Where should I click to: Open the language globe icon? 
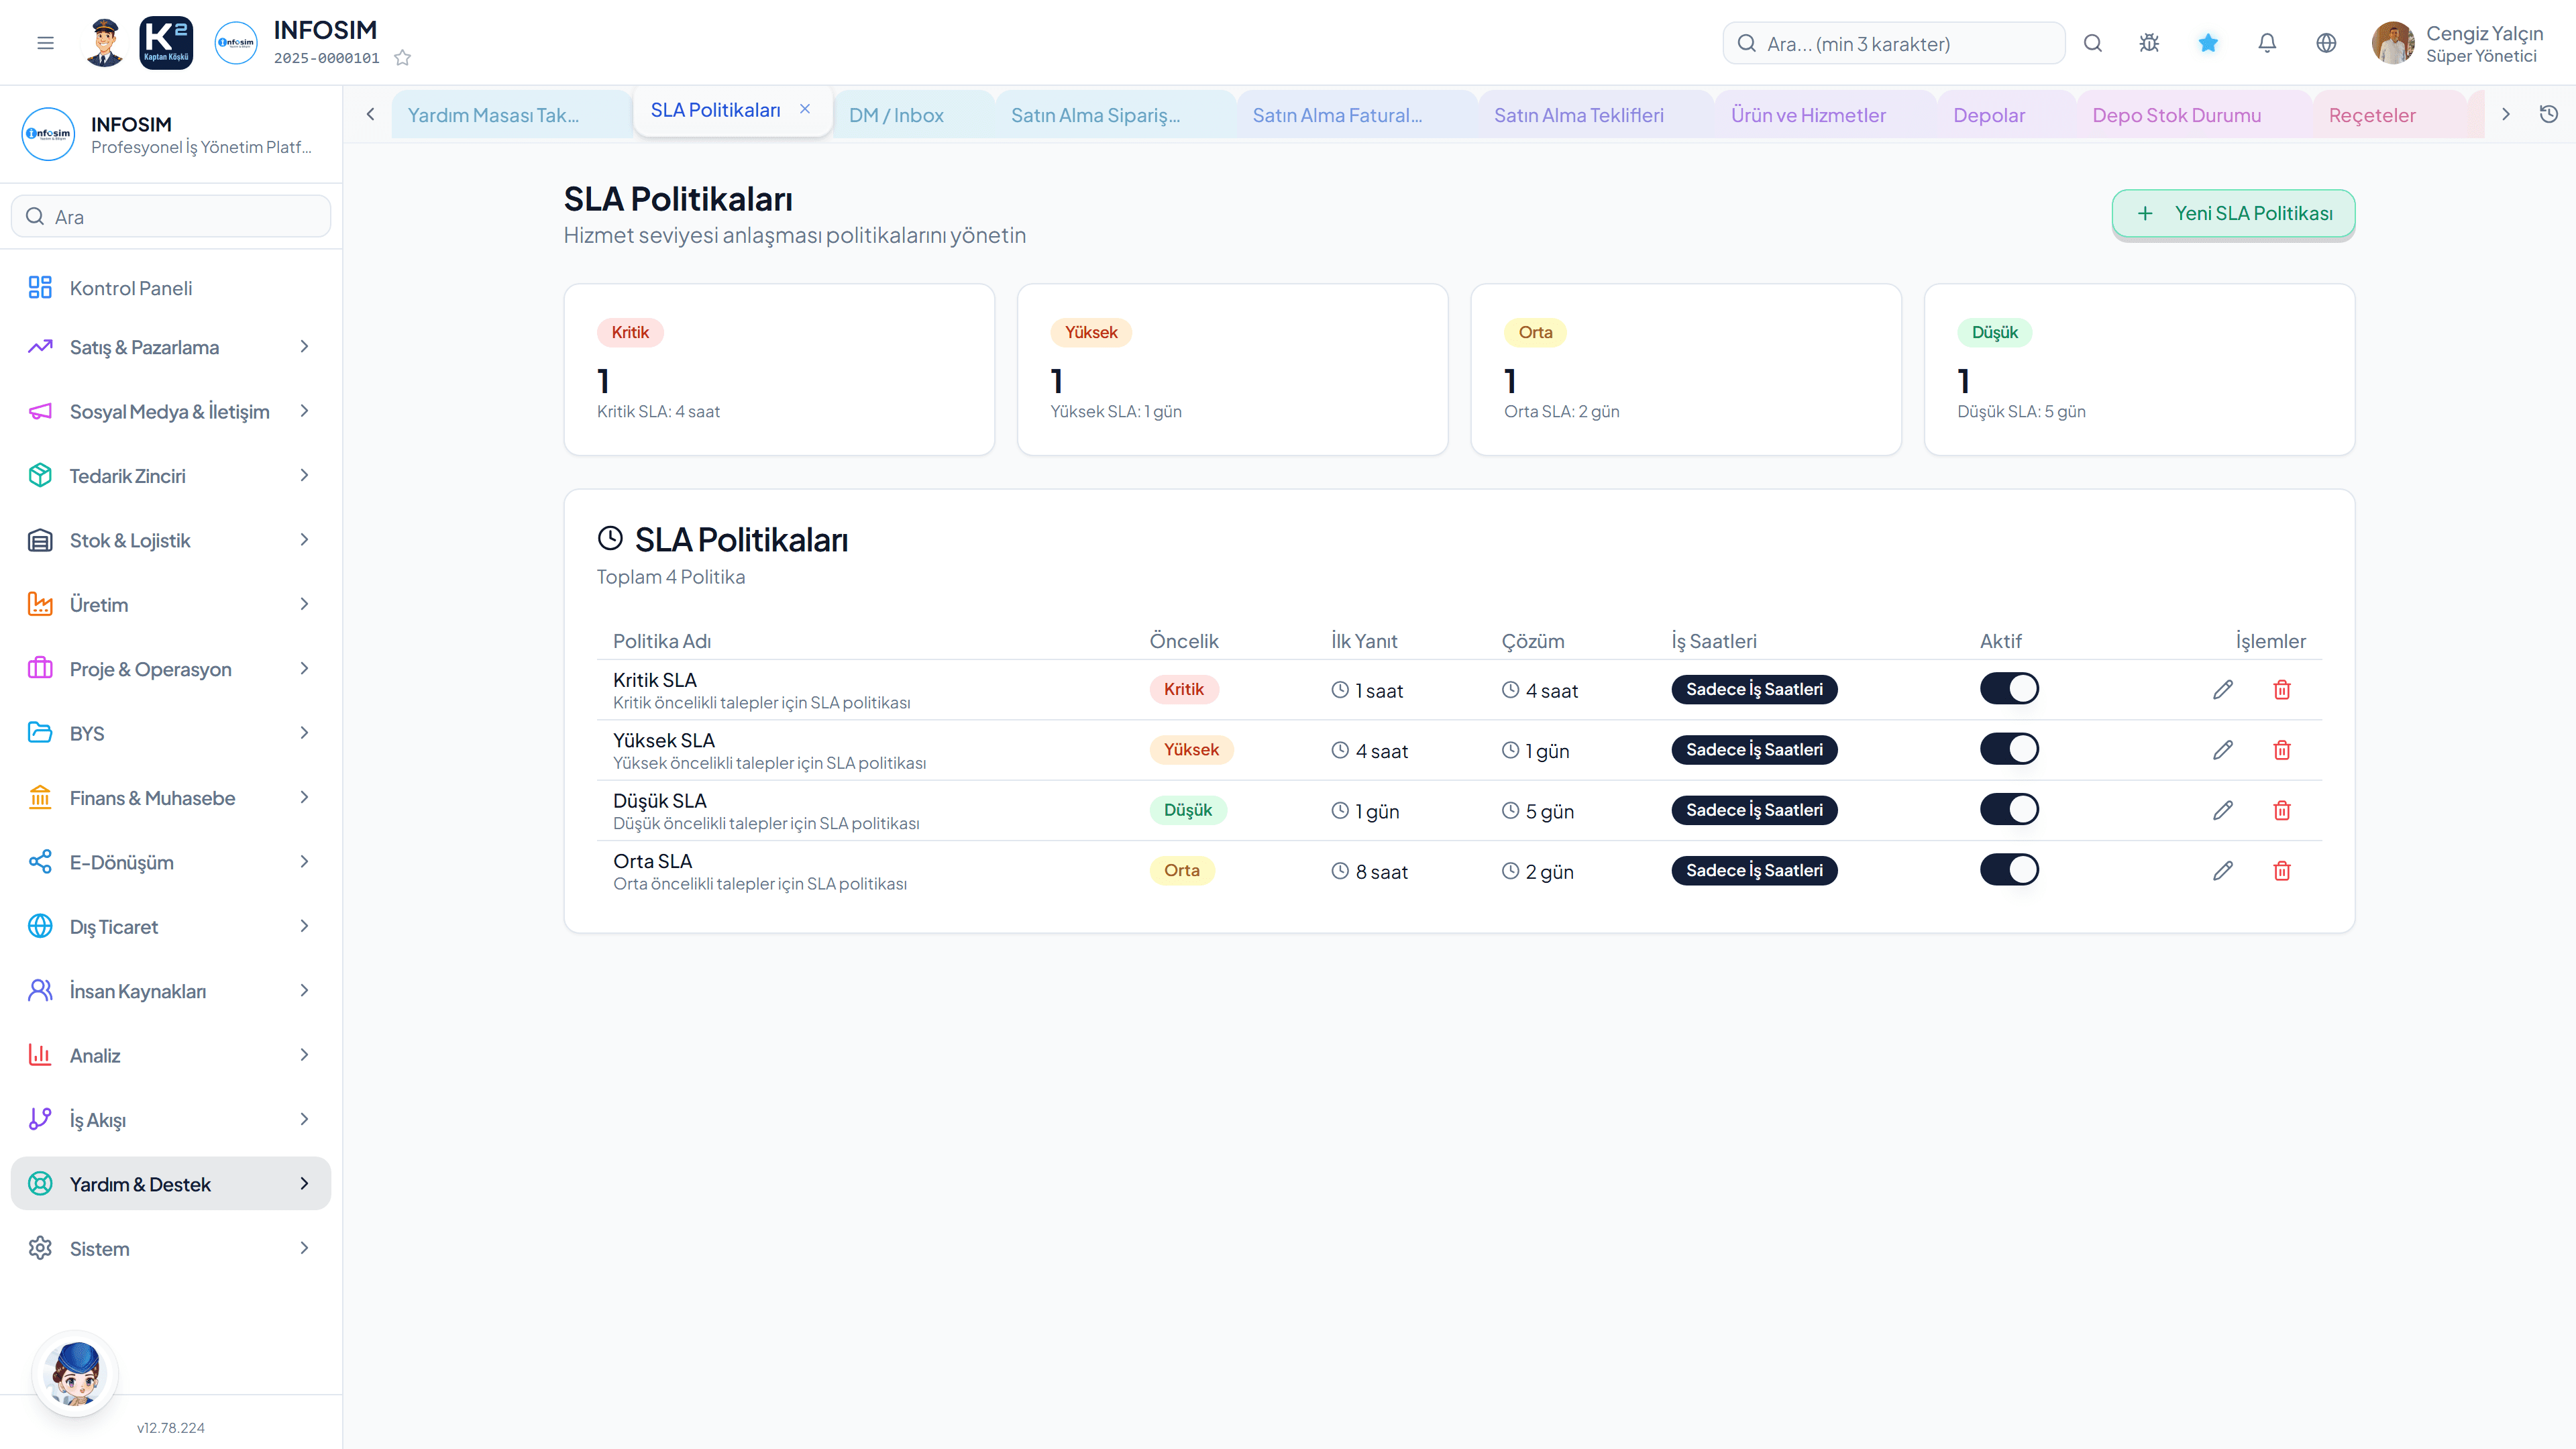click(x=2326, y=43)
